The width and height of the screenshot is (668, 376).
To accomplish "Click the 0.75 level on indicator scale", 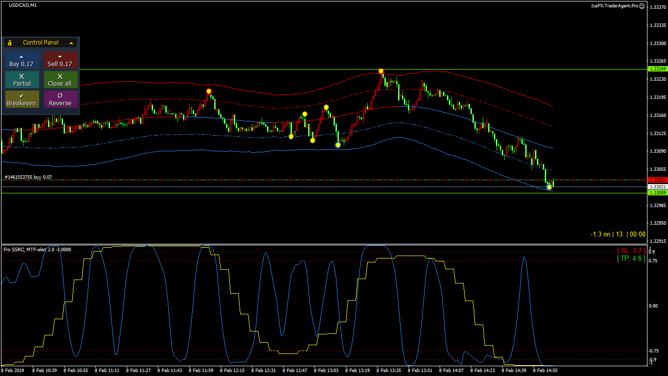I will (653, 260).
